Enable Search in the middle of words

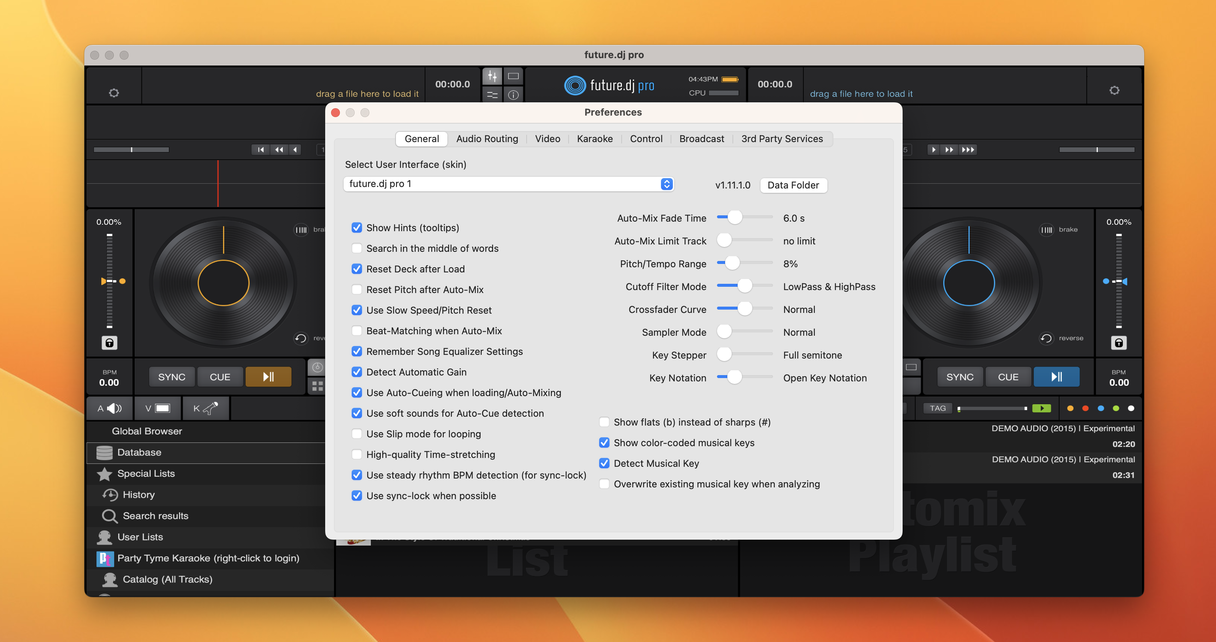357,248
